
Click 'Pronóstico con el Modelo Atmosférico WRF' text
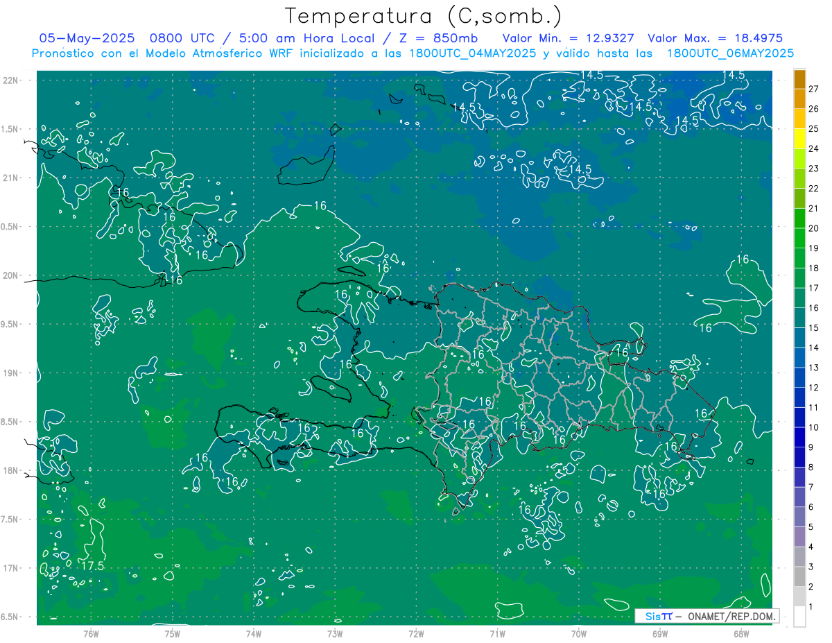(x=163, y=53)
